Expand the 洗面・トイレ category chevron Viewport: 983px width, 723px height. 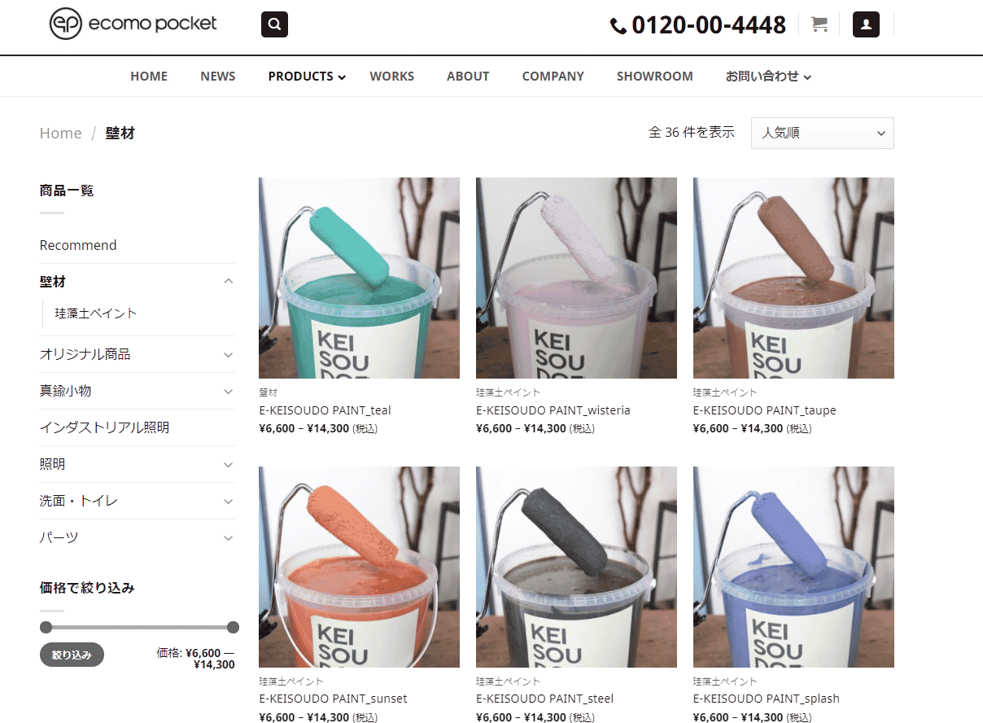[x=228, y=502]
